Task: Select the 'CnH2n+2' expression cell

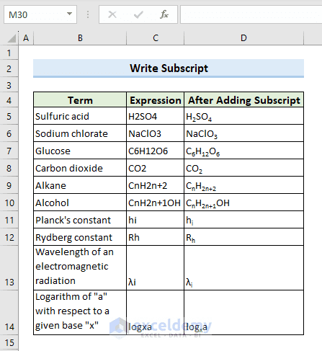Action: pos(156,185)
